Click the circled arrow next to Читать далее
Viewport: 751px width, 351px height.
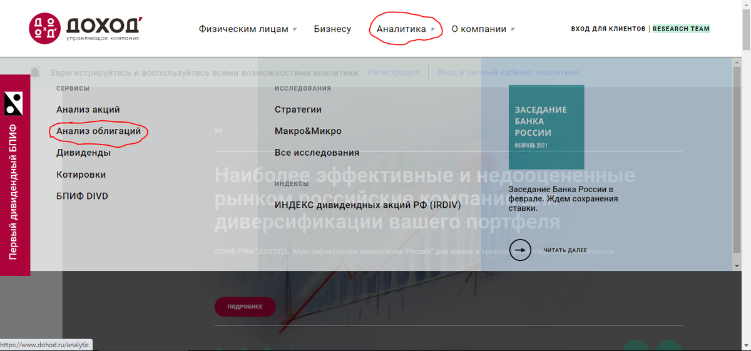coord(520,250)
